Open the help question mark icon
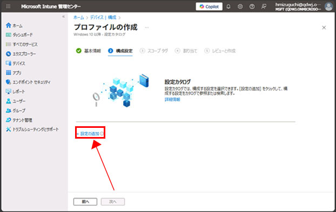336x212 pixels. tap(252, 6)
